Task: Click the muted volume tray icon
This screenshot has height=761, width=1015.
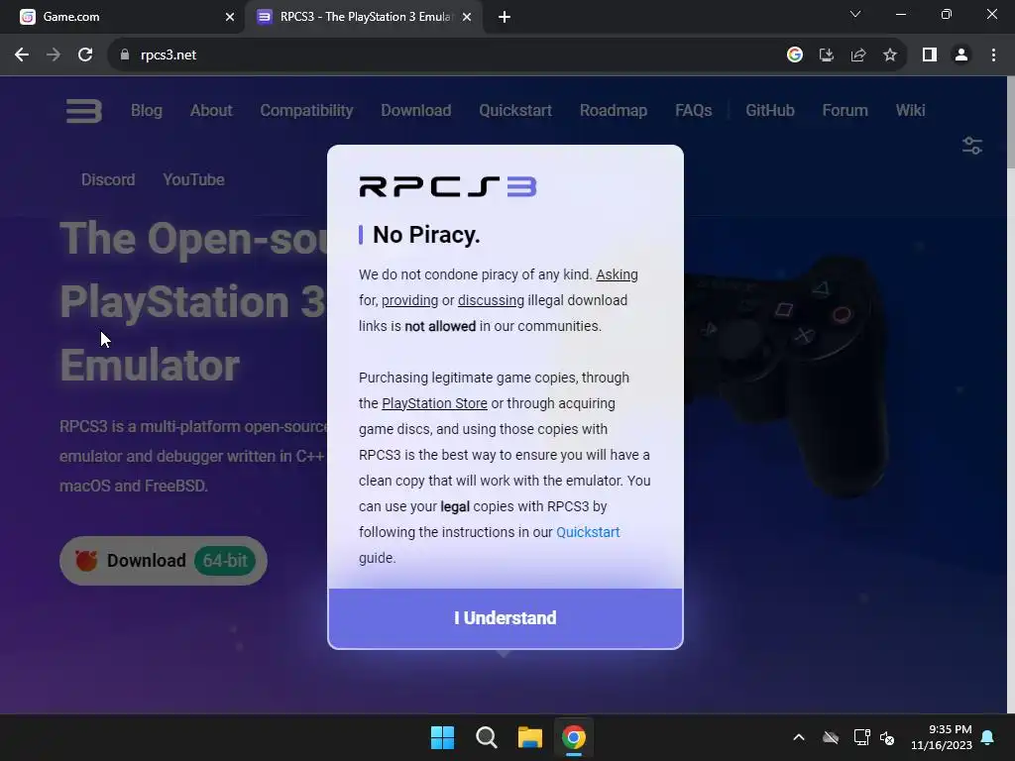Action: pos(887,737)
